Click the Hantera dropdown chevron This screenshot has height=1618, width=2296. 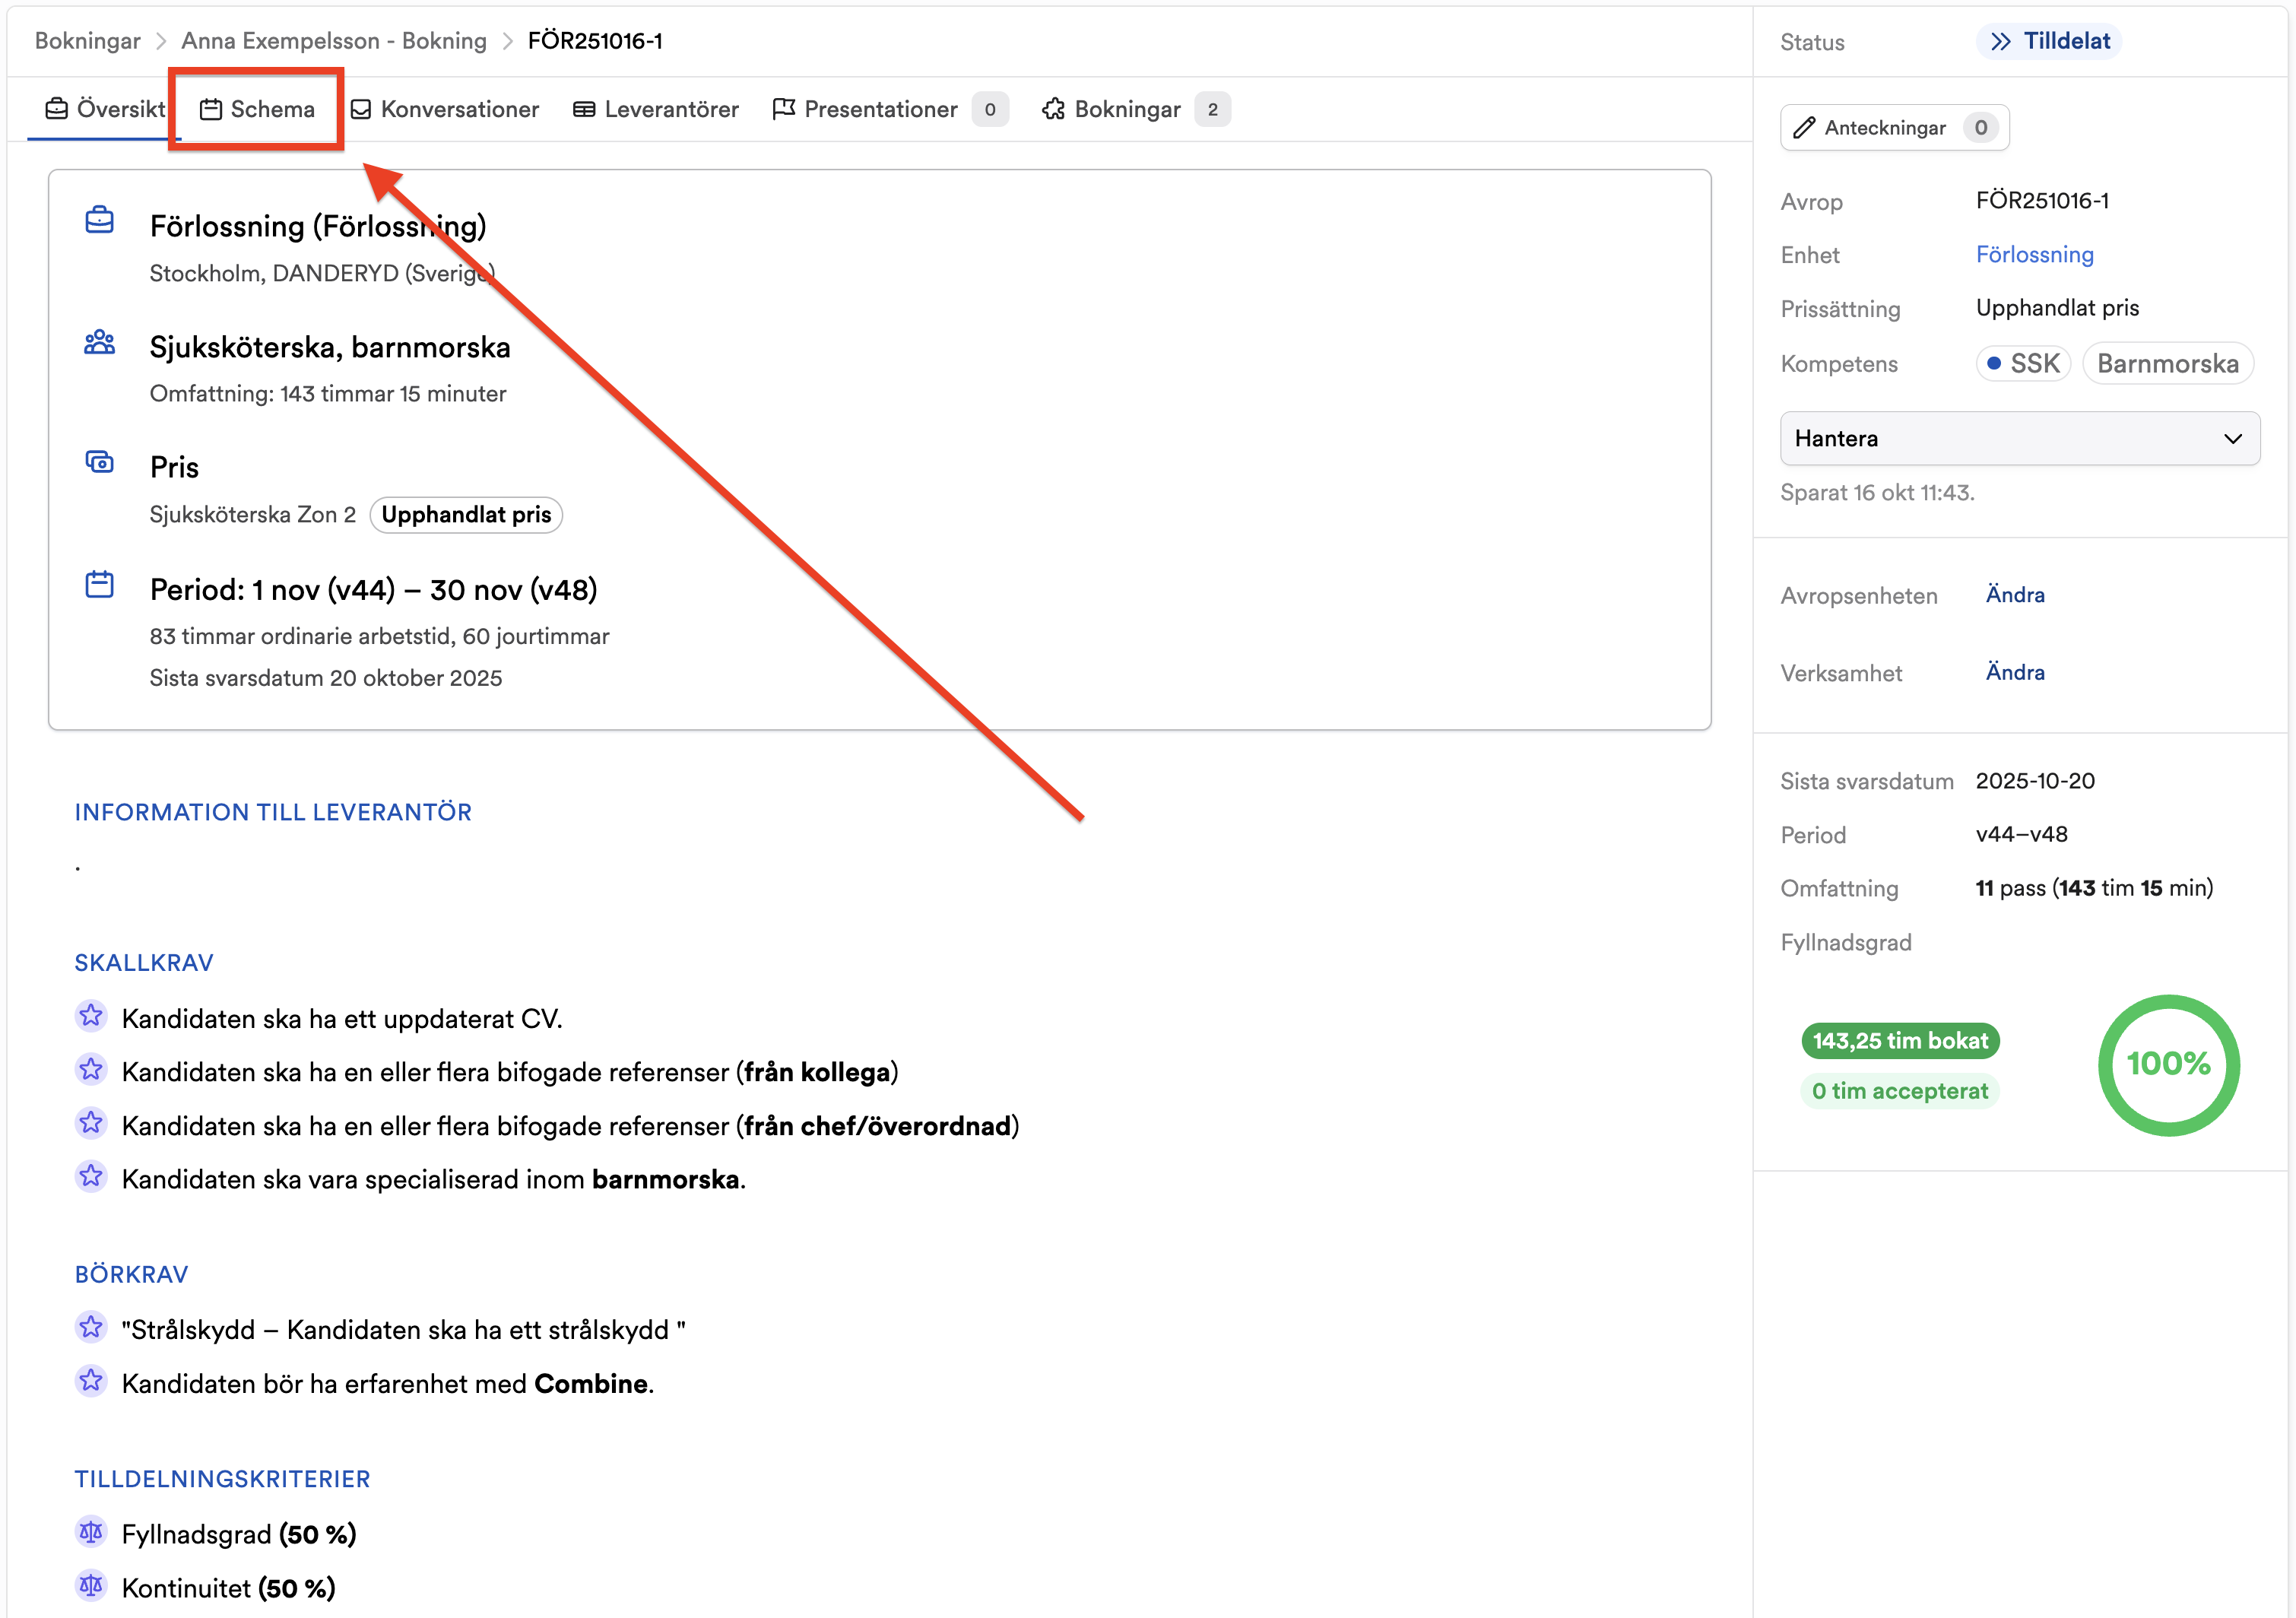(x=2232, y=438)
